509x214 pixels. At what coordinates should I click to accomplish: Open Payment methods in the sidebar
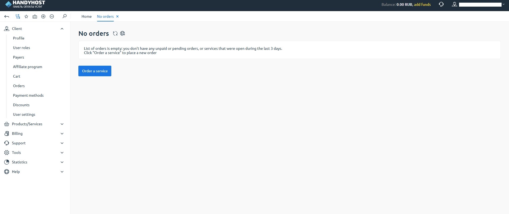click(28, 95)
